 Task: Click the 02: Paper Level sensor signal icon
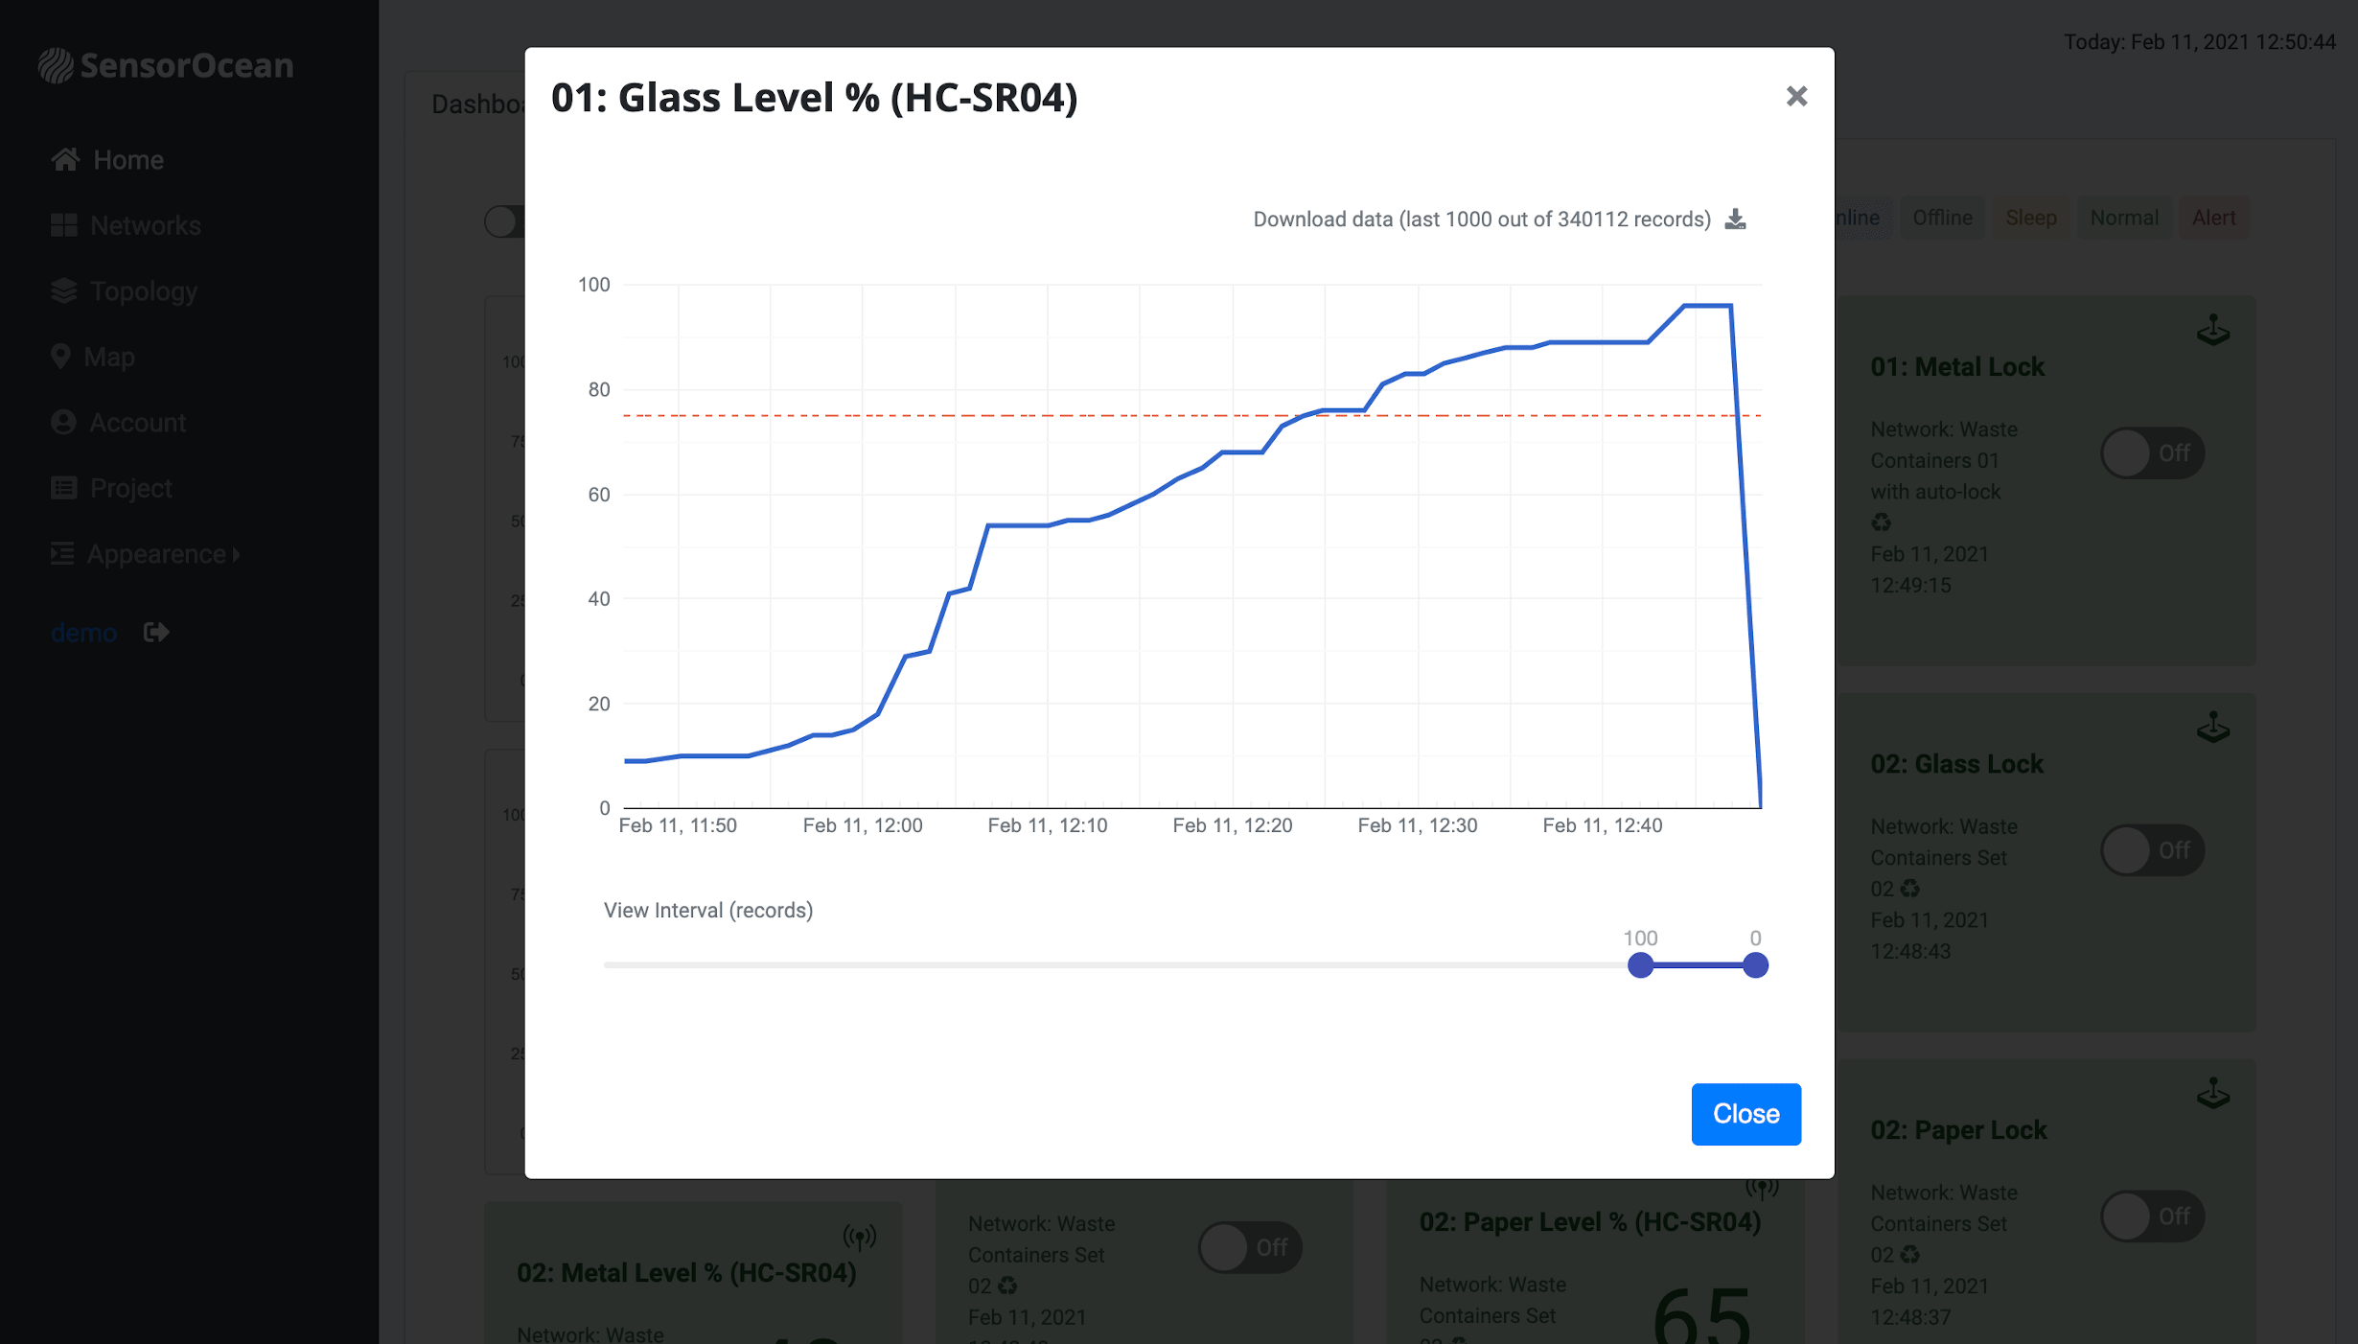(1761, 1189)
